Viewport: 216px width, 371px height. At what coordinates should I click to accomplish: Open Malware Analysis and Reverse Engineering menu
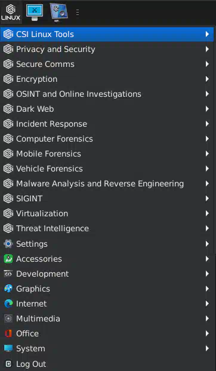click(107, 183)
